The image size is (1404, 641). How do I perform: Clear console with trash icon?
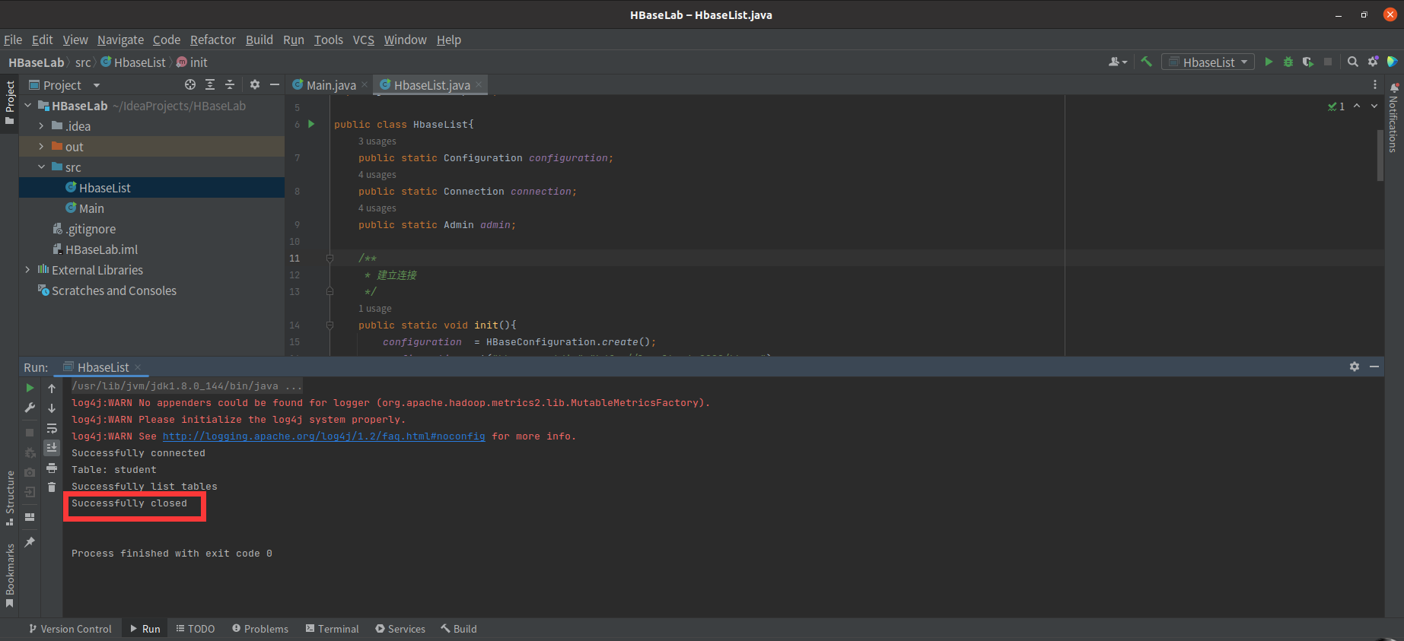coord(52,487)
